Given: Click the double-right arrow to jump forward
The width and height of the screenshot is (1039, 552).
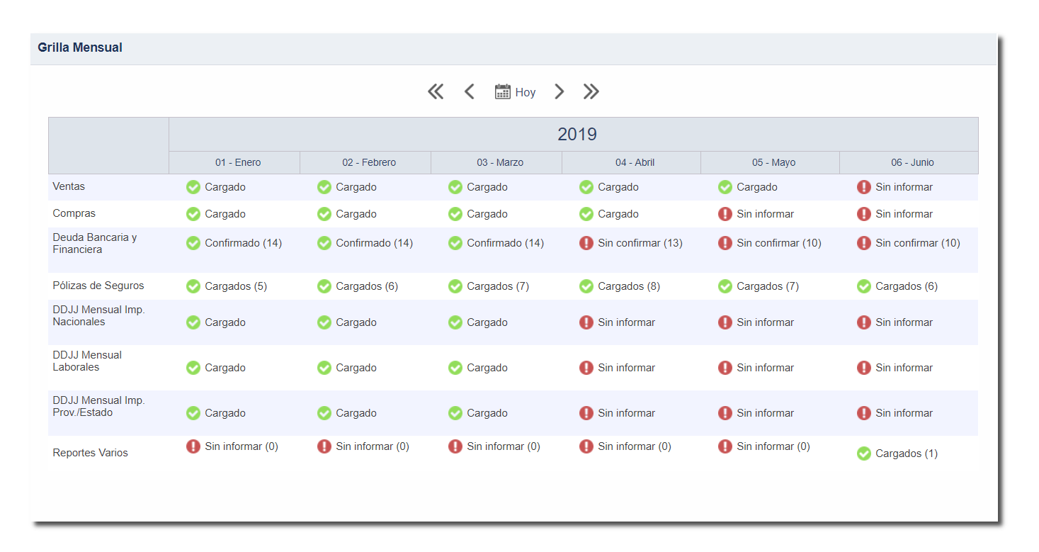Looking at the screenshot, I should point(591,91).
